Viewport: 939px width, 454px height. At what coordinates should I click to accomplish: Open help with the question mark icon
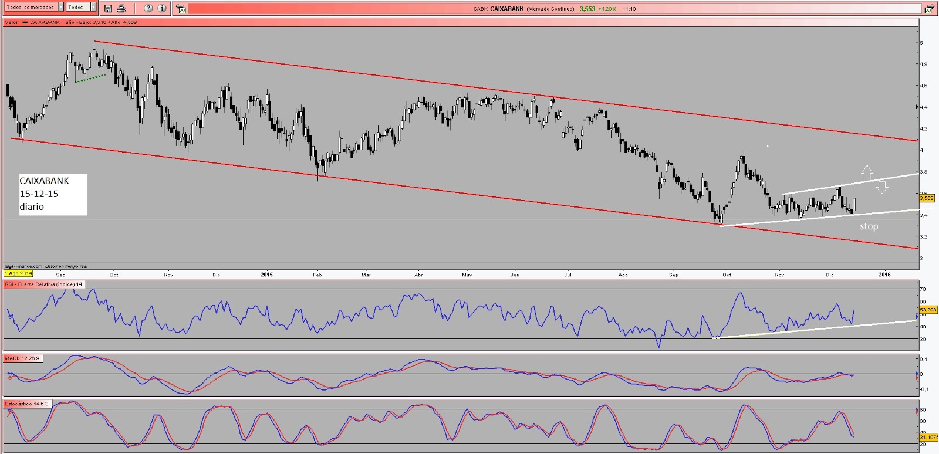tap(148, 8)
